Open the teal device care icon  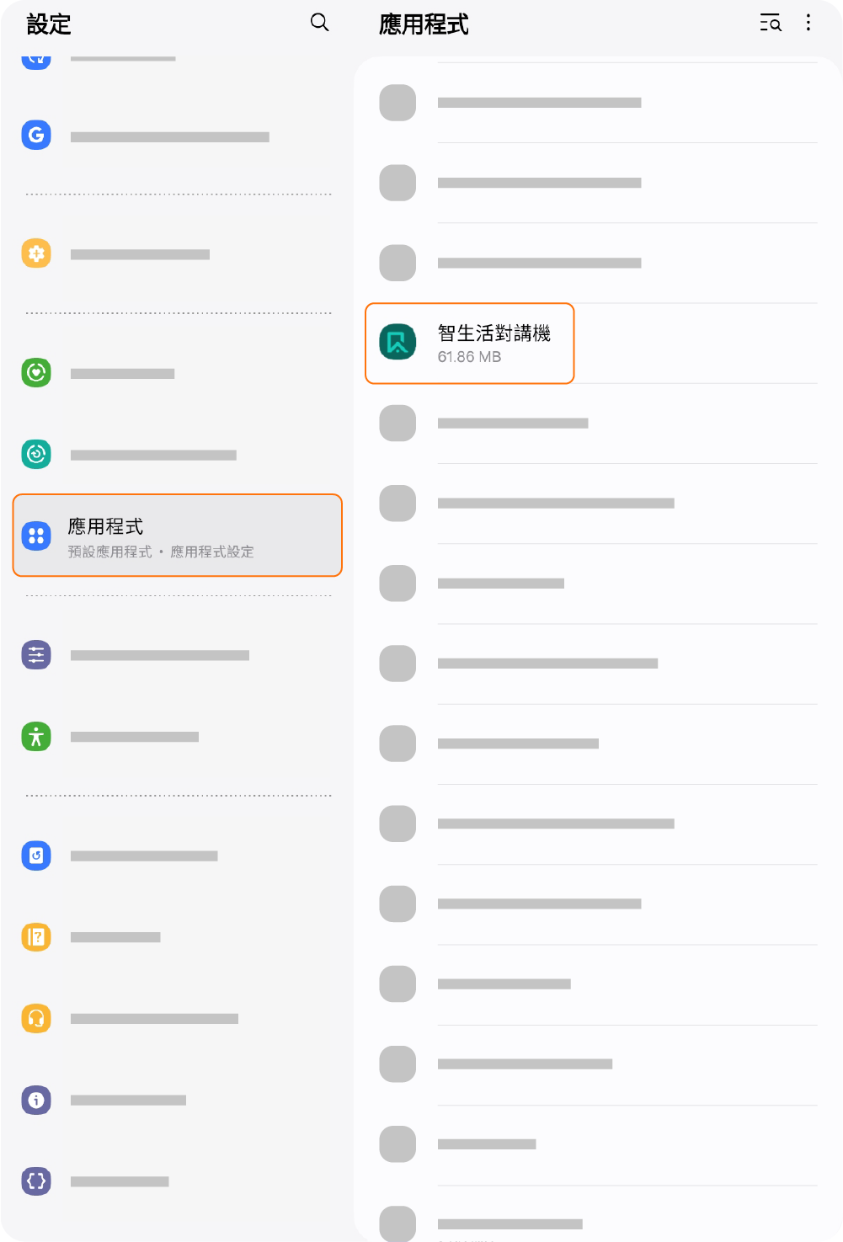36,454
